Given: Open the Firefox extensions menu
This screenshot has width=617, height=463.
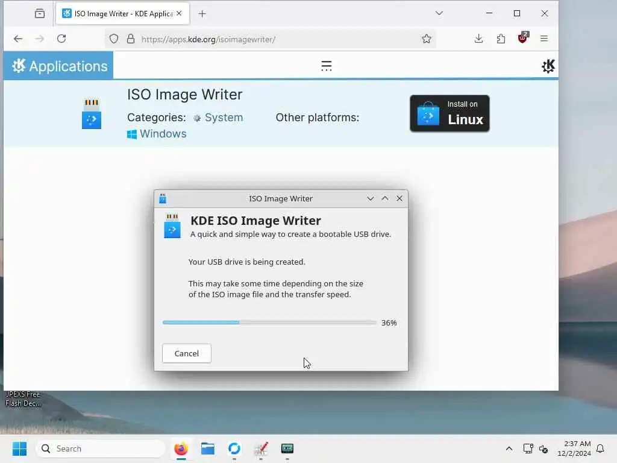Looking at the screenshot, I should (501, 39).
